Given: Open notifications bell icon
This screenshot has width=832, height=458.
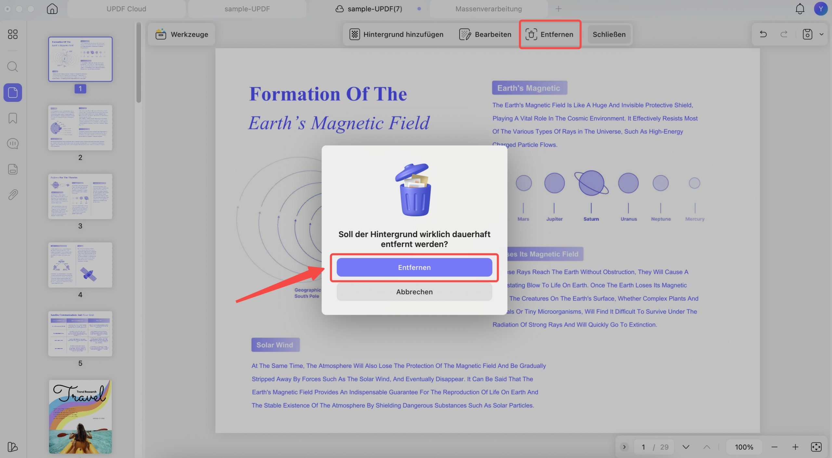Looking at the screenshot, I should pos(800,9).
